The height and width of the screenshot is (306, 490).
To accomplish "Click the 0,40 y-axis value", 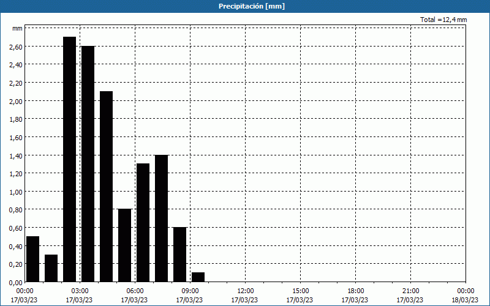I will click(x=16, y=247).
